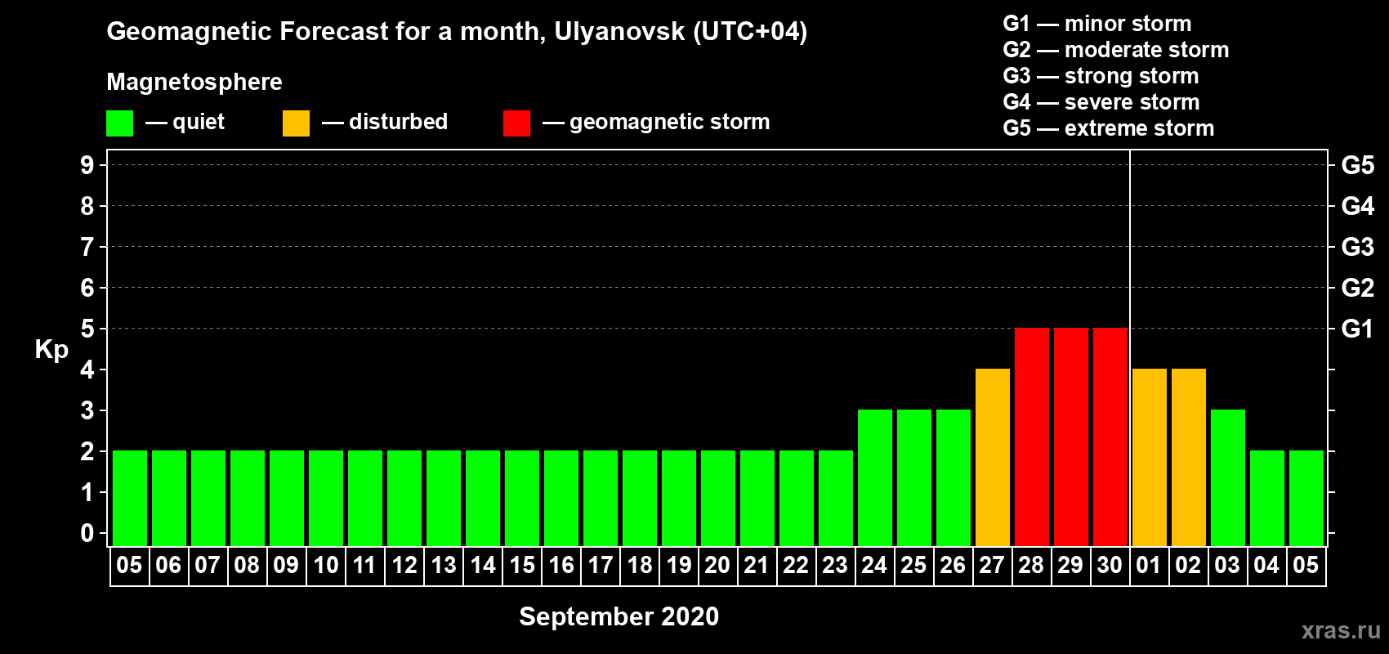Click the Kp value 0 on axis
The height and width of the screenshot is (654, 1389).
tap(87, 533)
